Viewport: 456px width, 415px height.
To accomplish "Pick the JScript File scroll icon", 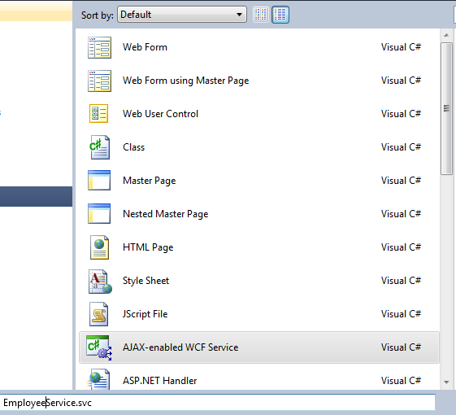I will pos(99,314).
